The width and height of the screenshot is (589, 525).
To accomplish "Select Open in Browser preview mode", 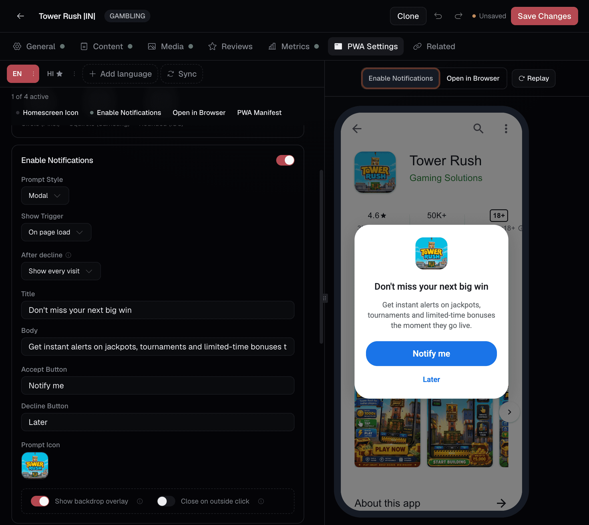I will (473, 78).
